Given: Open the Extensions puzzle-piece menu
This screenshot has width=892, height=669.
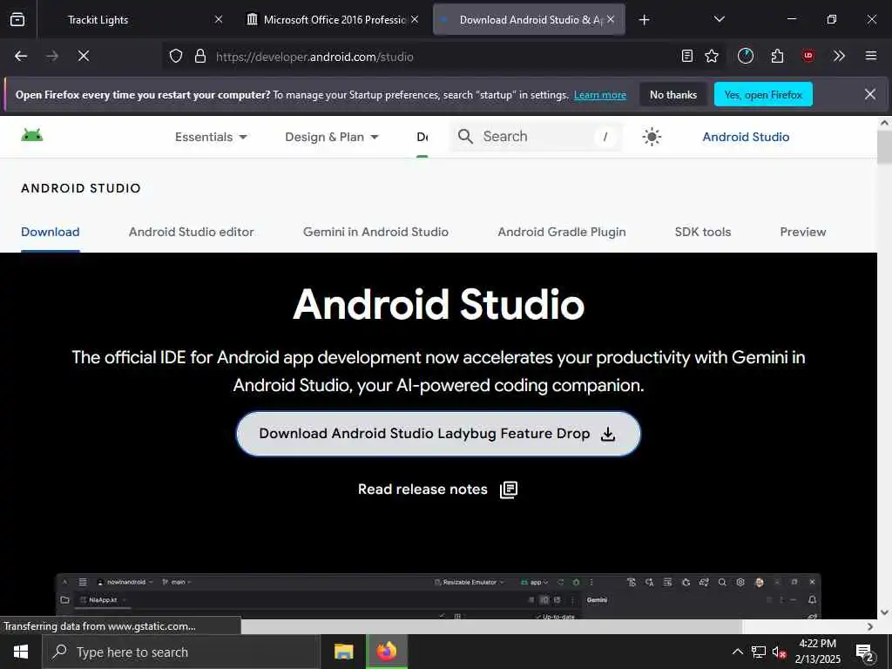Looking at the screenshot, I should click(777, 56).
